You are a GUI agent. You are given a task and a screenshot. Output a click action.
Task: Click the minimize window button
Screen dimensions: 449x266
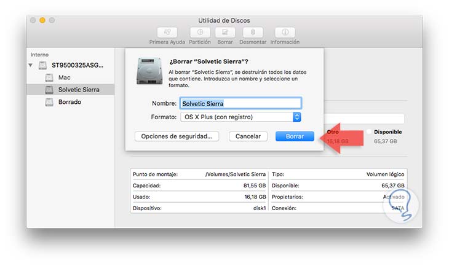[x=42, y=20]
